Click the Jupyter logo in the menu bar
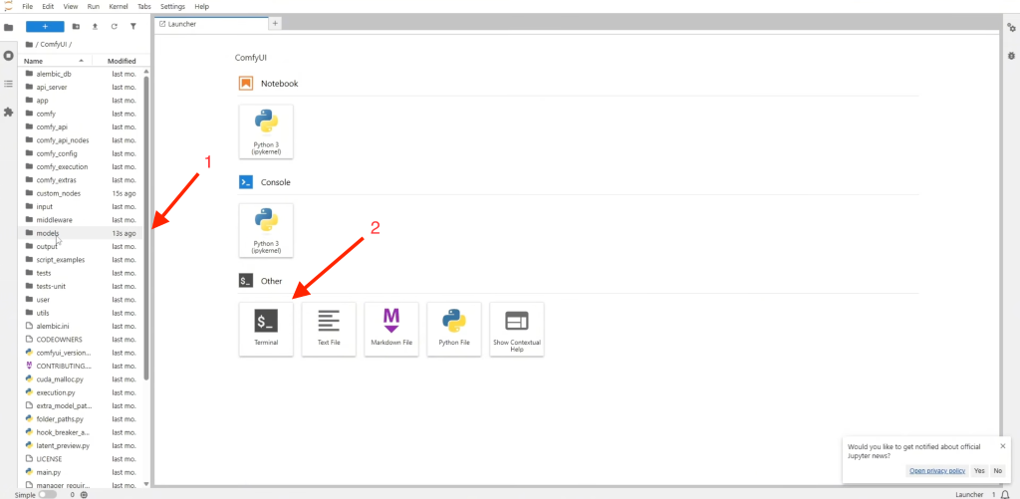 click(8, 6)
